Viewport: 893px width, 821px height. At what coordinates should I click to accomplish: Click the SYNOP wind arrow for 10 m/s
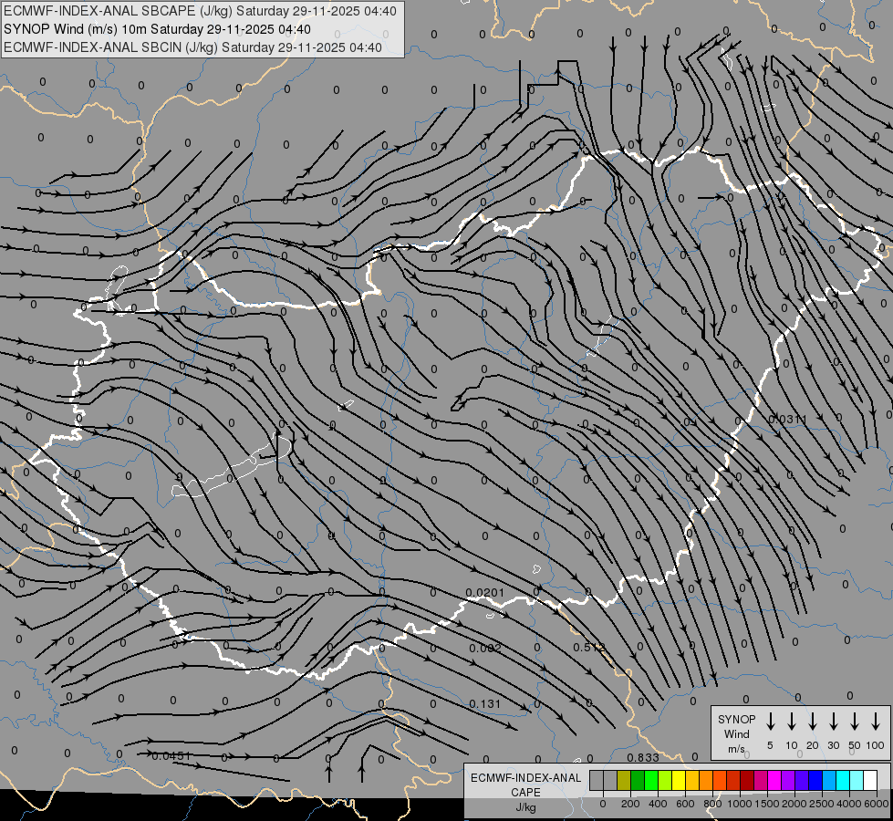point(791,721)
